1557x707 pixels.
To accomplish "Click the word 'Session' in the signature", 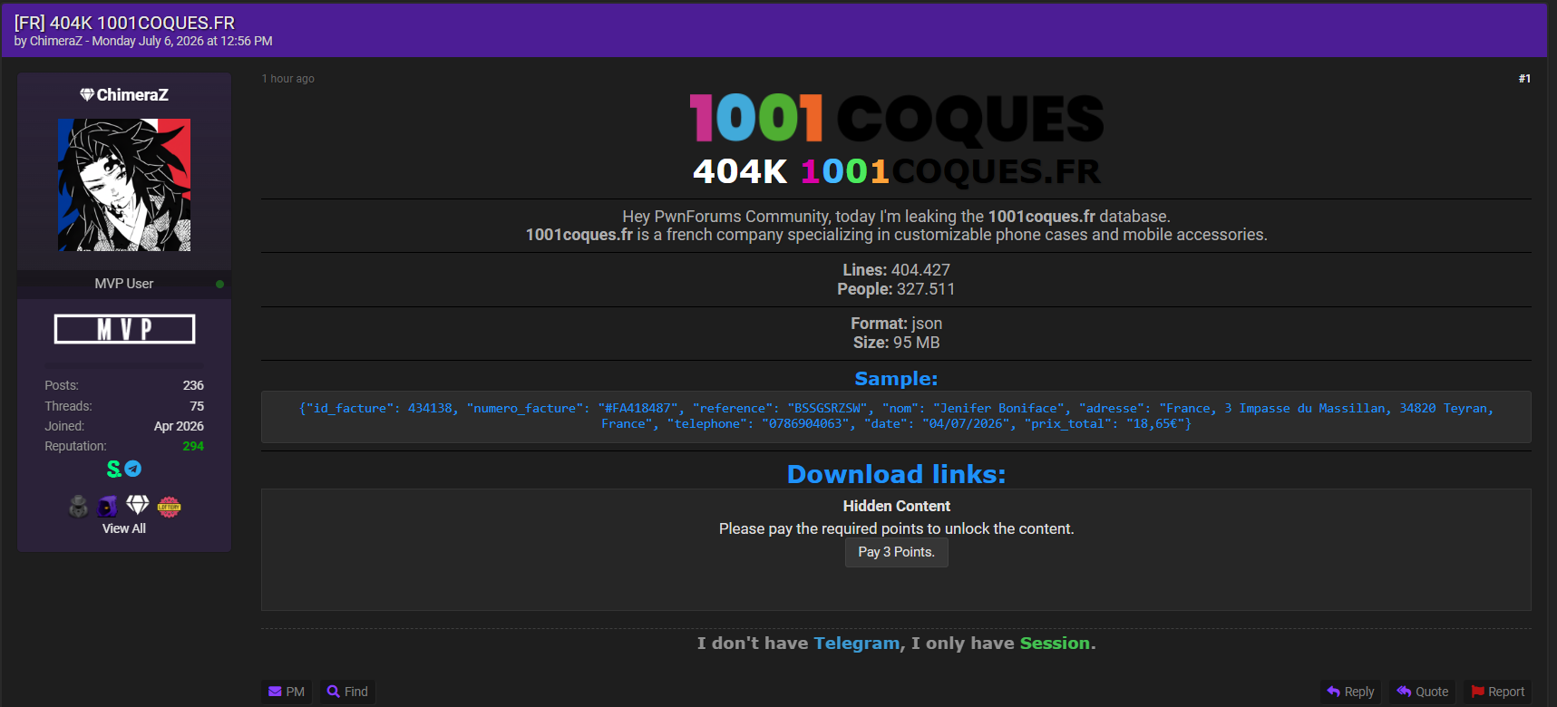I will (1055, 643).
